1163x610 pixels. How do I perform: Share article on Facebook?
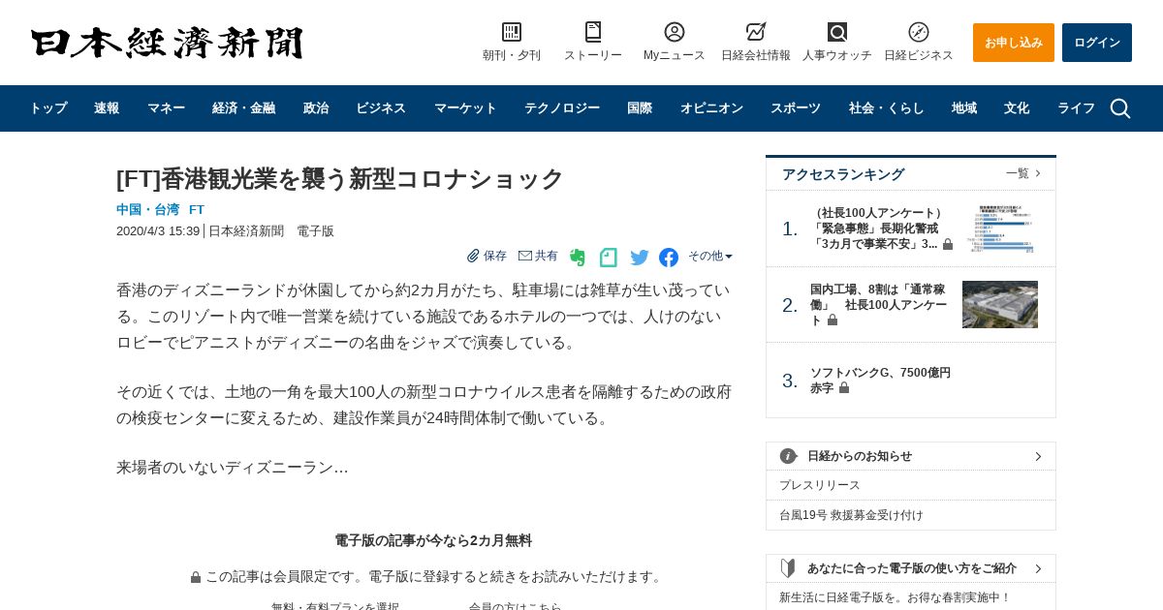[x=669, y=258]
